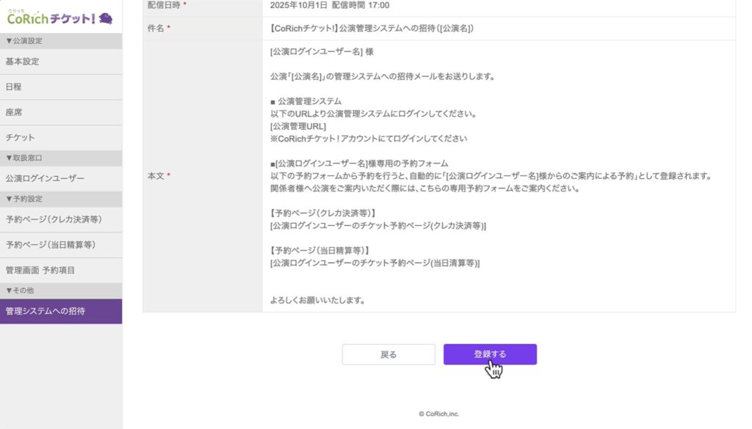Open 基本設定 in the sidebar
752x429 pixels.
pos(22,62)
